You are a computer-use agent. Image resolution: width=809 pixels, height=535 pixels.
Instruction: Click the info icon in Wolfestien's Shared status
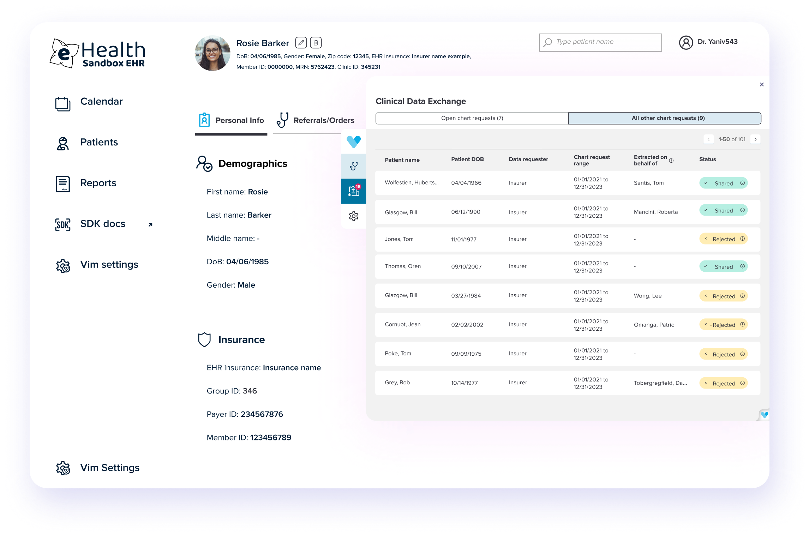coord(743,183)
